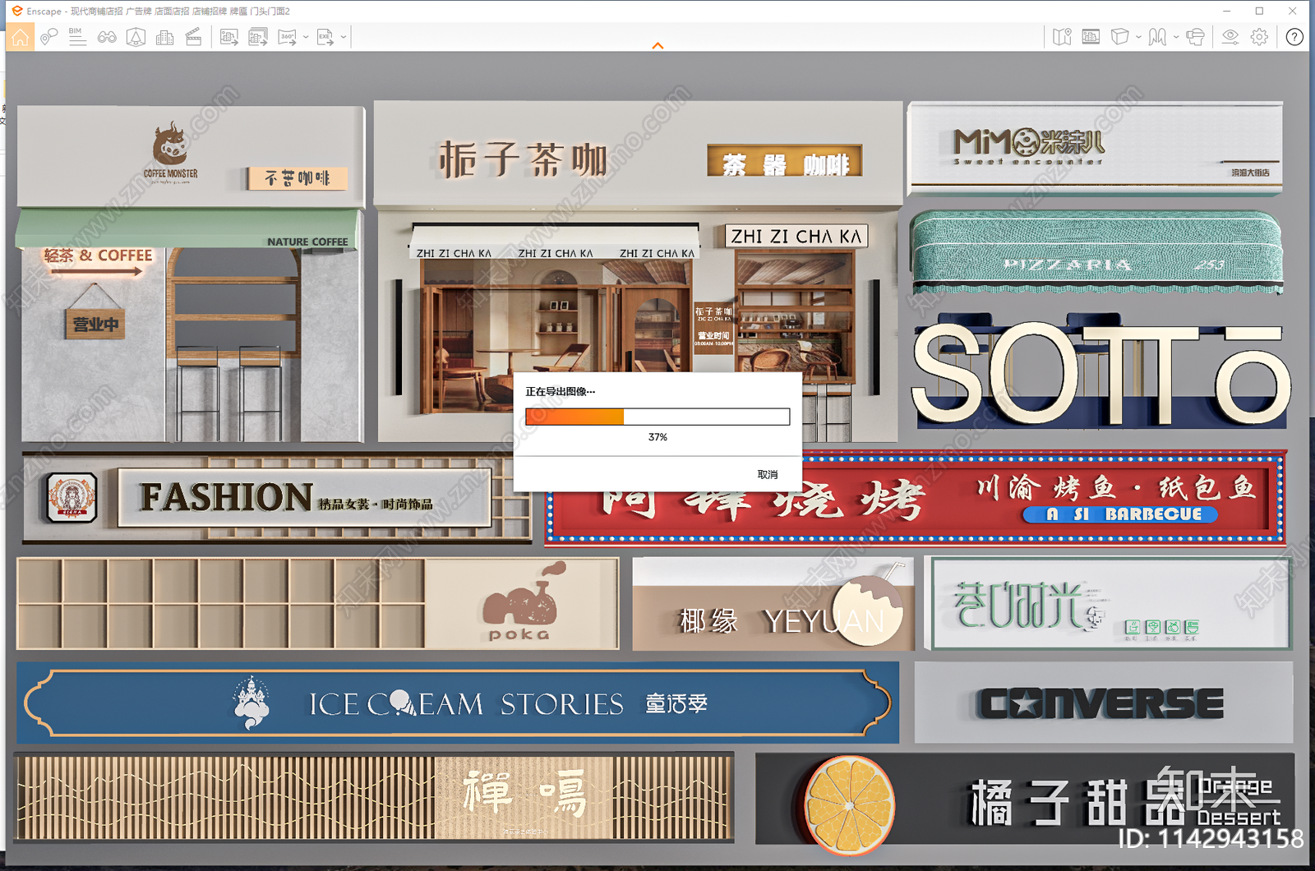Open the view management icon
Screen dimensions: 1315x871
pos(1091,37)
